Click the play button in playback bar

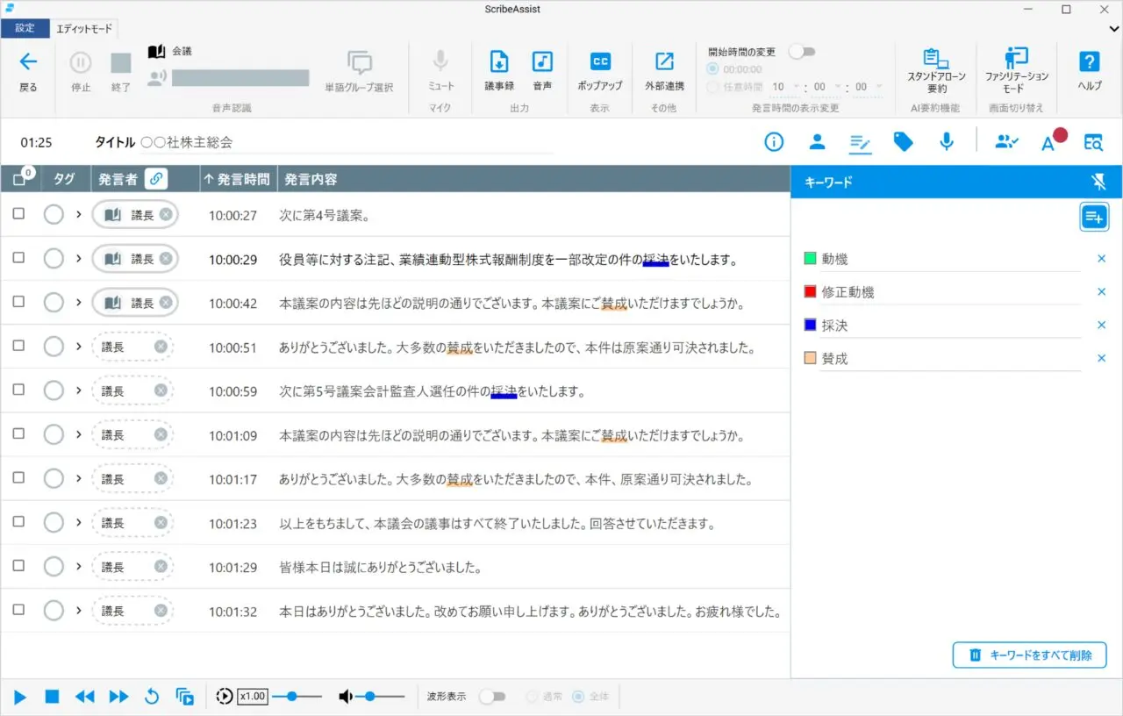click(20, 697)
